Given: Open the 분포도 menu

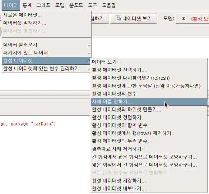Looking at the screenshot, I should 76,5.
